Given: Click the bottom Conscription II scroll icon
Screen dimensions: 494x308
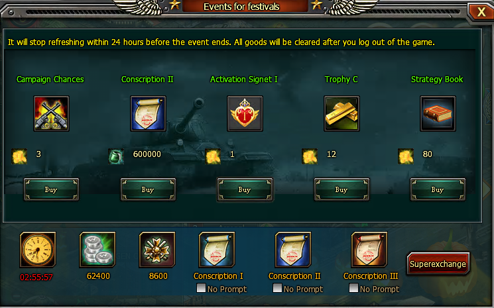Looking at the screenshot, I should pos(293,250).
